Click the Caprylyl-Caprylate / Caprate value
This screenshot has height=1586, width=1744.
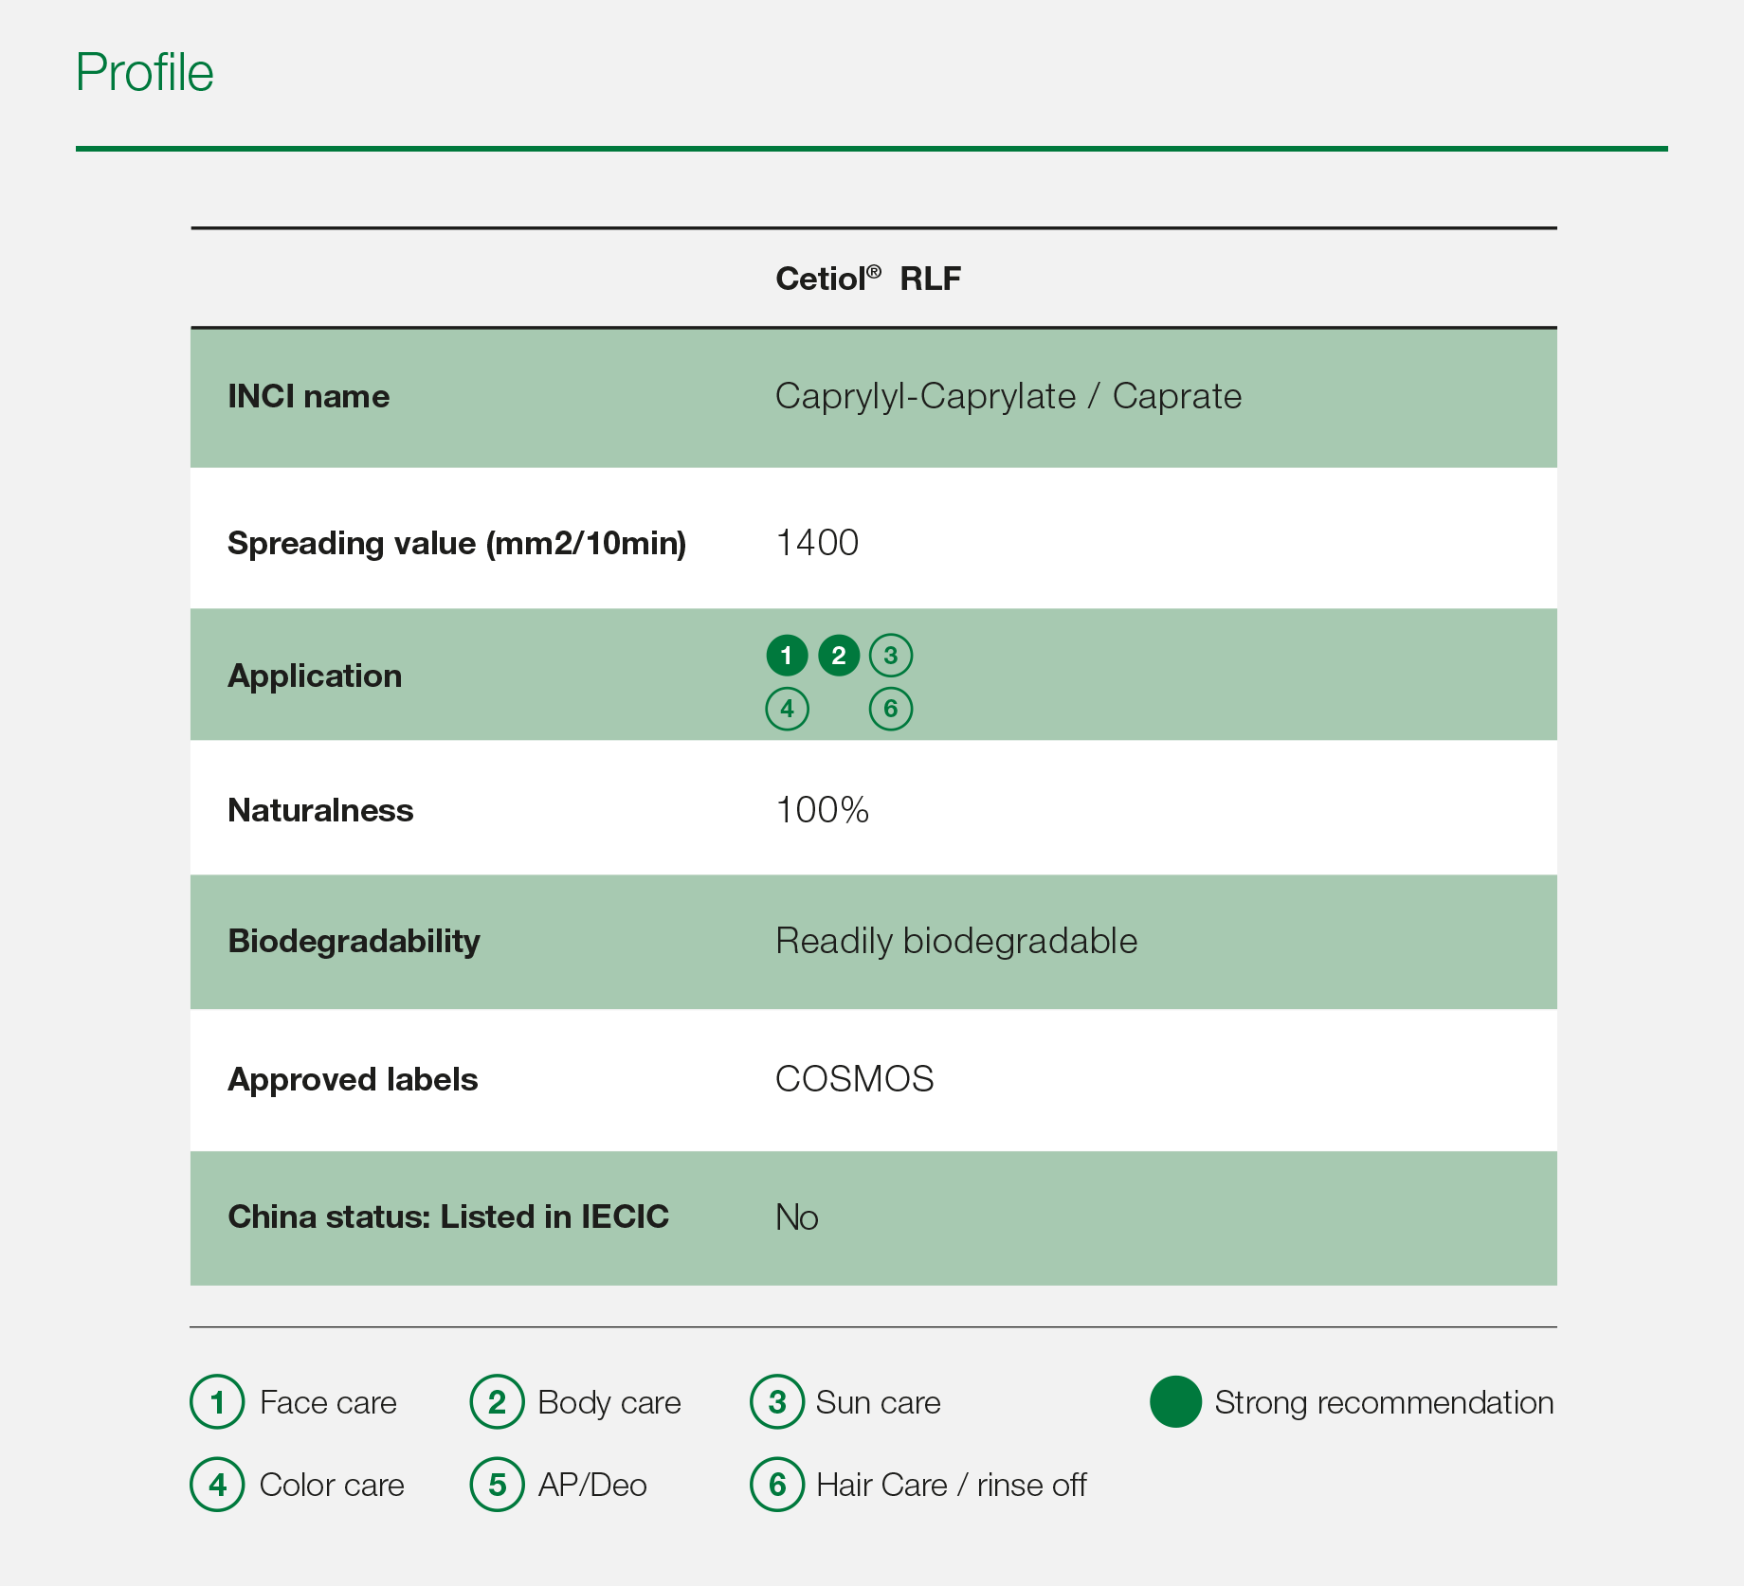(x=1008, y=396)
